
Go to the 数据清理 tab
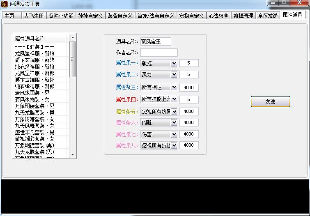coord(243,16)
